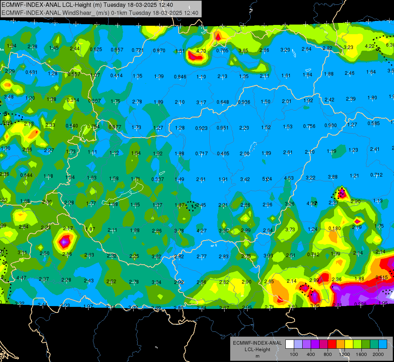This screenshot has height=362, width=394.
Task: Click the orange swatch in the legend
Action: [x=340, y=344]
